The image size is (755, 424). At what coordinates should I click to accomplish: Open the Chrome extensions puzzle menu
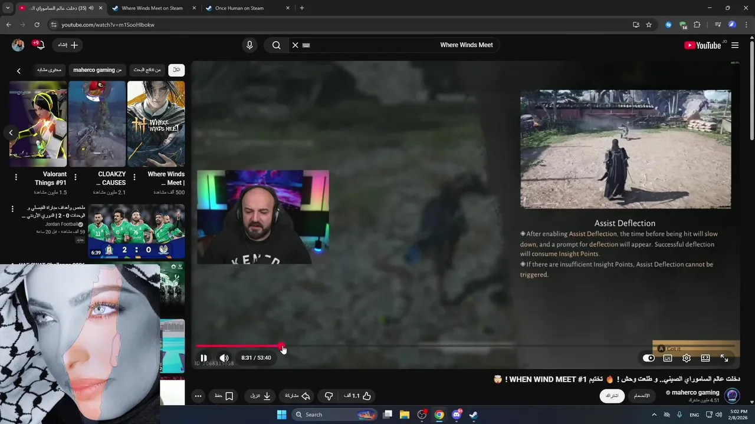click(697, 25)
